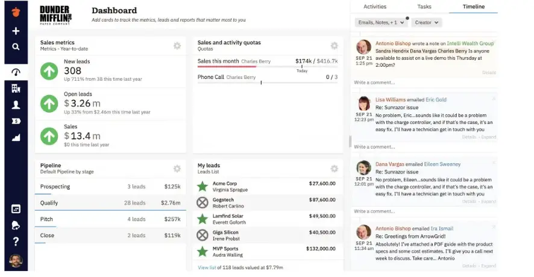534x277 pixels.
Task: Open reports chart icon in sidebar
Action: pyautogui.click(x=16, y=137)
